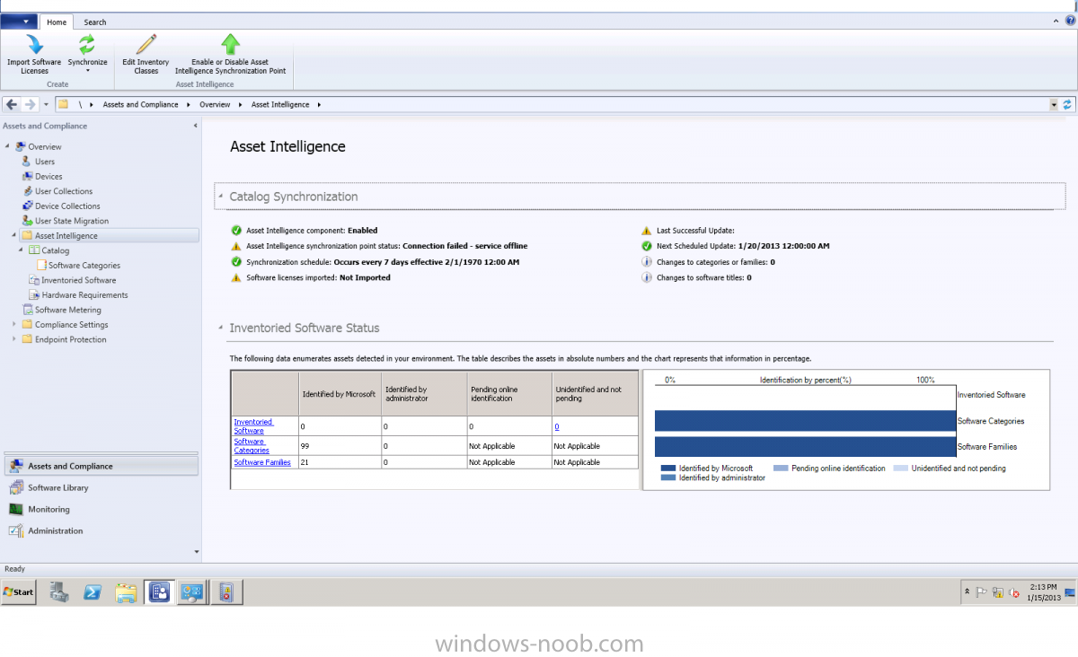Click the warning icon beside Last Successful Update
Viewport: 1078px width, 657px height.
(x=647, y=231)
